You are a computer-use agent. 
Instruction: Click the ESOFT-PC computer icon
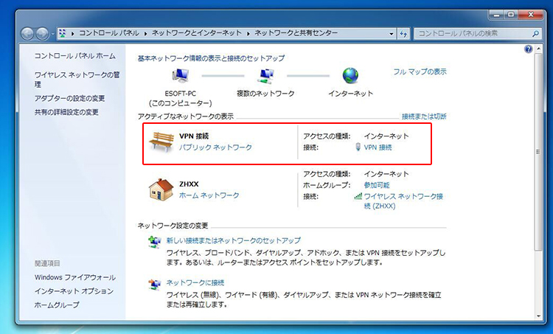click(x=180, y=75)
